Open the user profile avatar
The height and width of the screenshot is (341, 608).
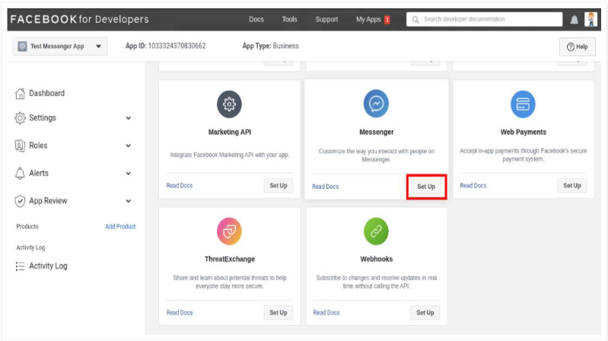click(x=591, y=19)
